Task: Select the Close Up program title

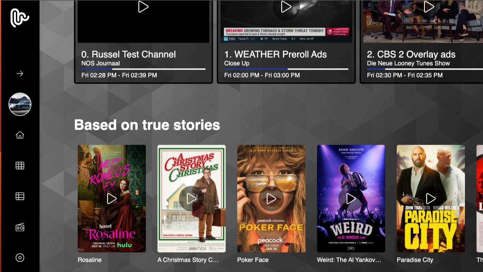Action: click(x=237, y=63)
